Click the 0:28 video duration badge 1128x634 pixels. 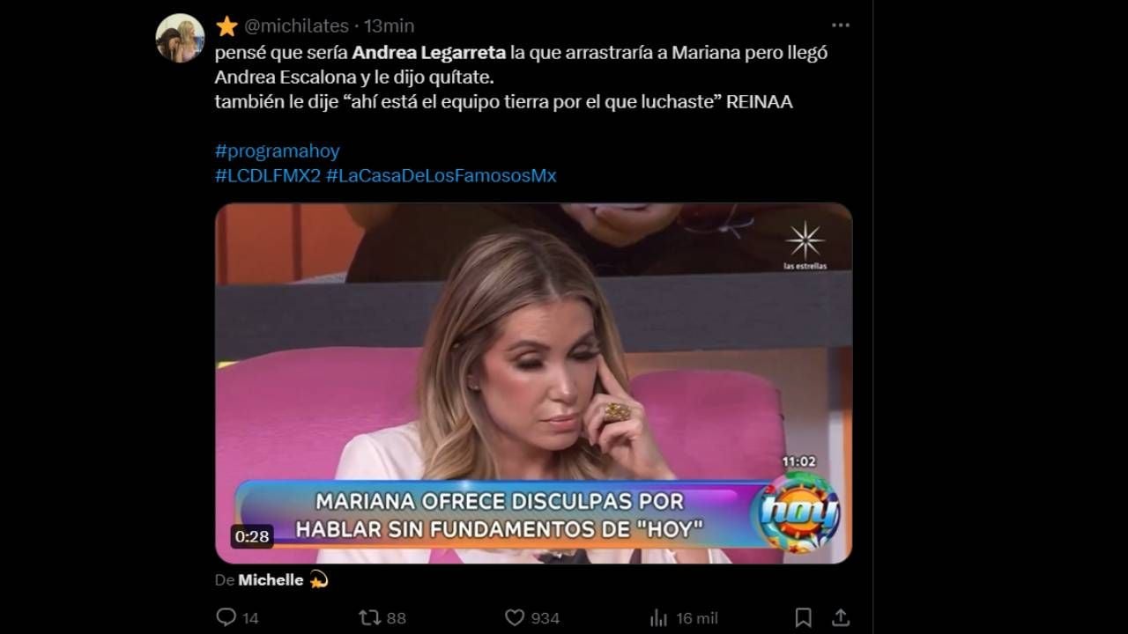(252, 536)
